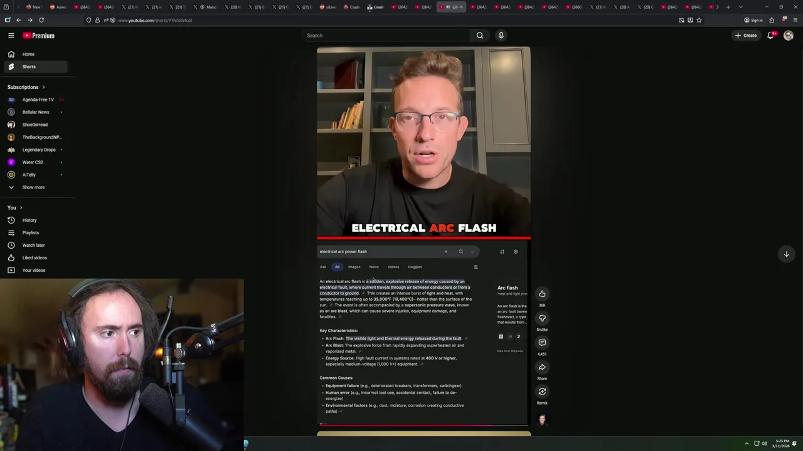Open Legendary Drops channel
803x451 pixels.
coord(36,150)
